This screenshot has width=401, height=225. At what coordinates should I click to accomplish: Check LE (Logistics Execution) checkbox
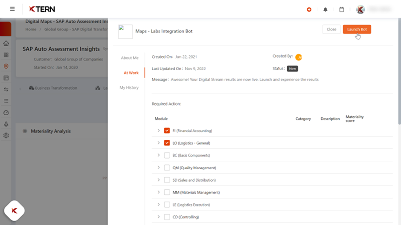coord(167,205)
